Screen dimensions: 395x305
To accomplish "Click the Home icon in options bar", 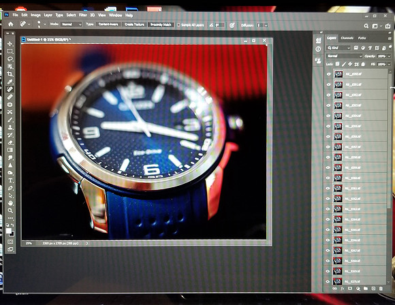I will point(11,25).
